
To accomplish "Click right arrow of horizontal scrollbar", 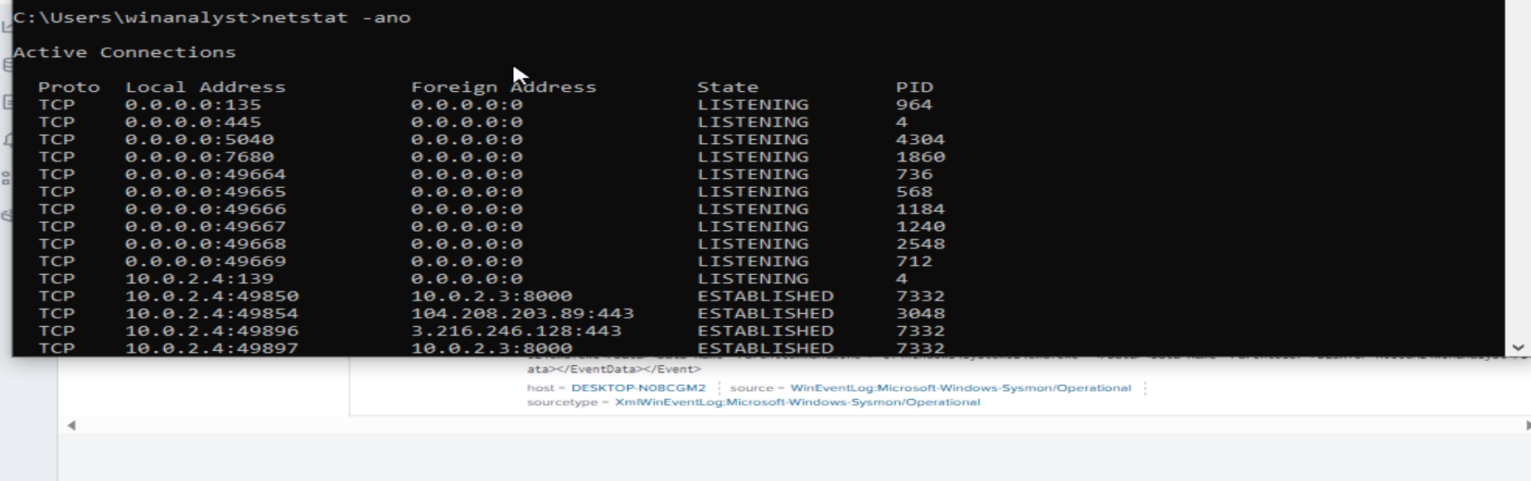I will tap(1528, 426).
